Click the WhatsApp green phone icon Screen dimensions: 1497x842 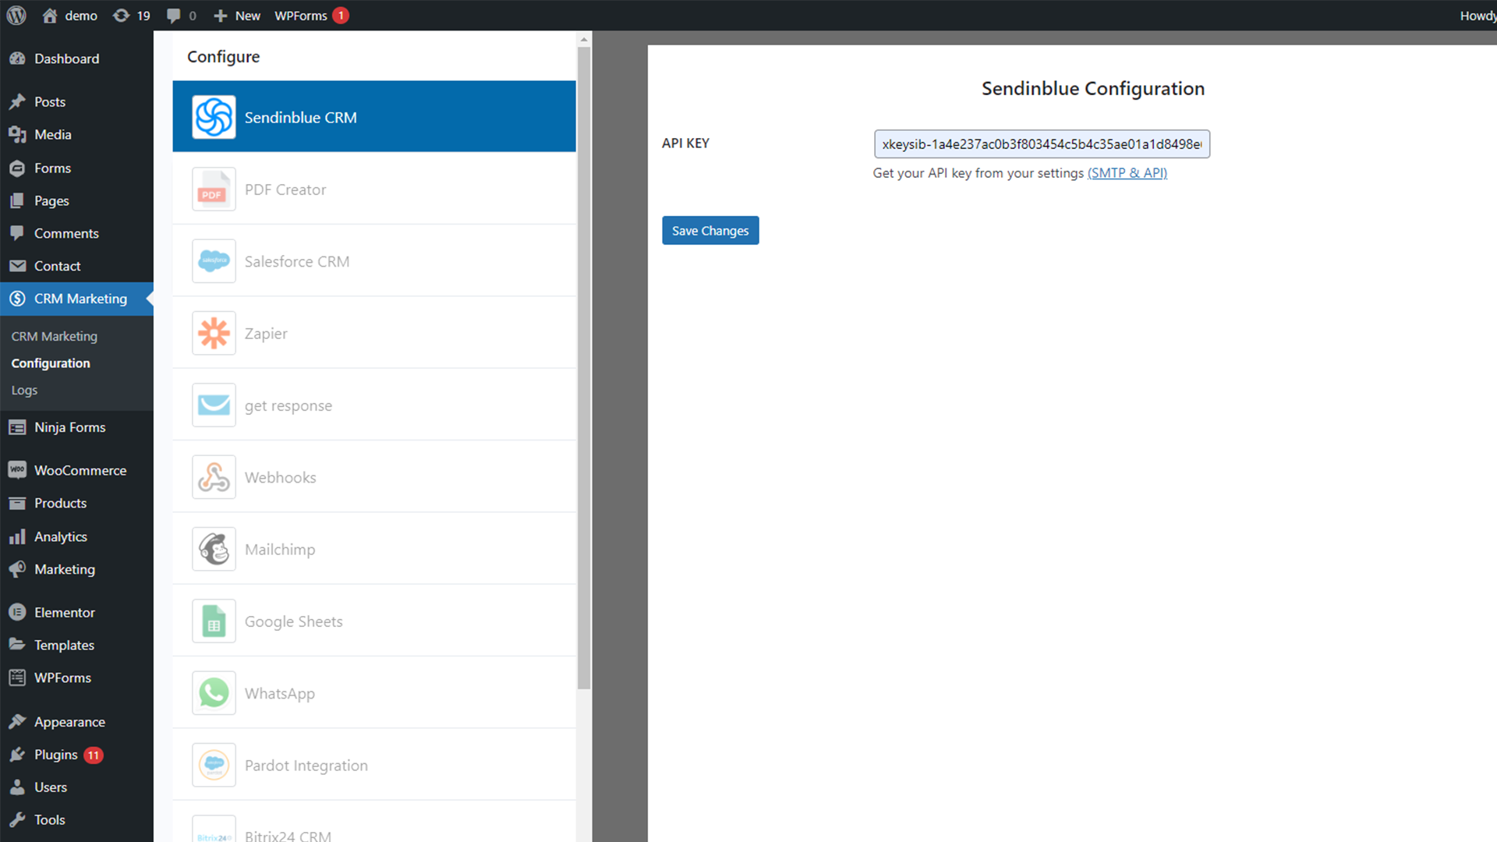pyautogui.click(x=214, y=693)
